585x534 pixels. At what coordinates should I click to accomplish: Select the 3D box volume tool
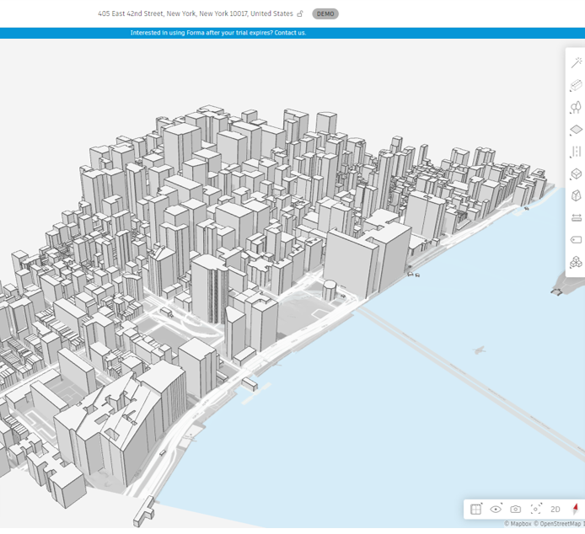pyautogui.click(x=577, y=174)
